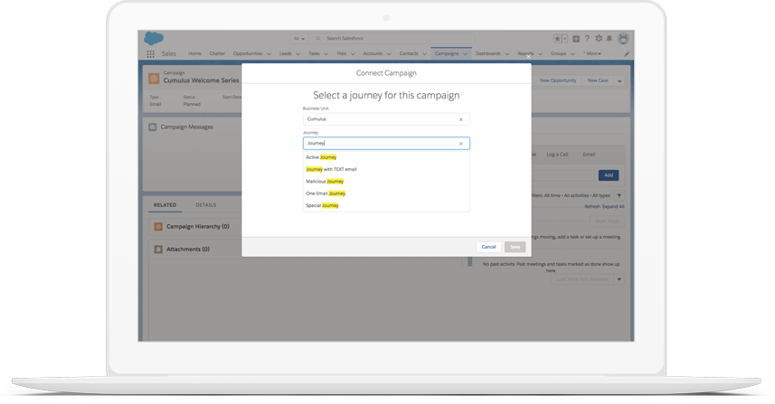Open dropdown beside Load More Past Activities
The height and width of the screenshot is (404, 775).
619,279
